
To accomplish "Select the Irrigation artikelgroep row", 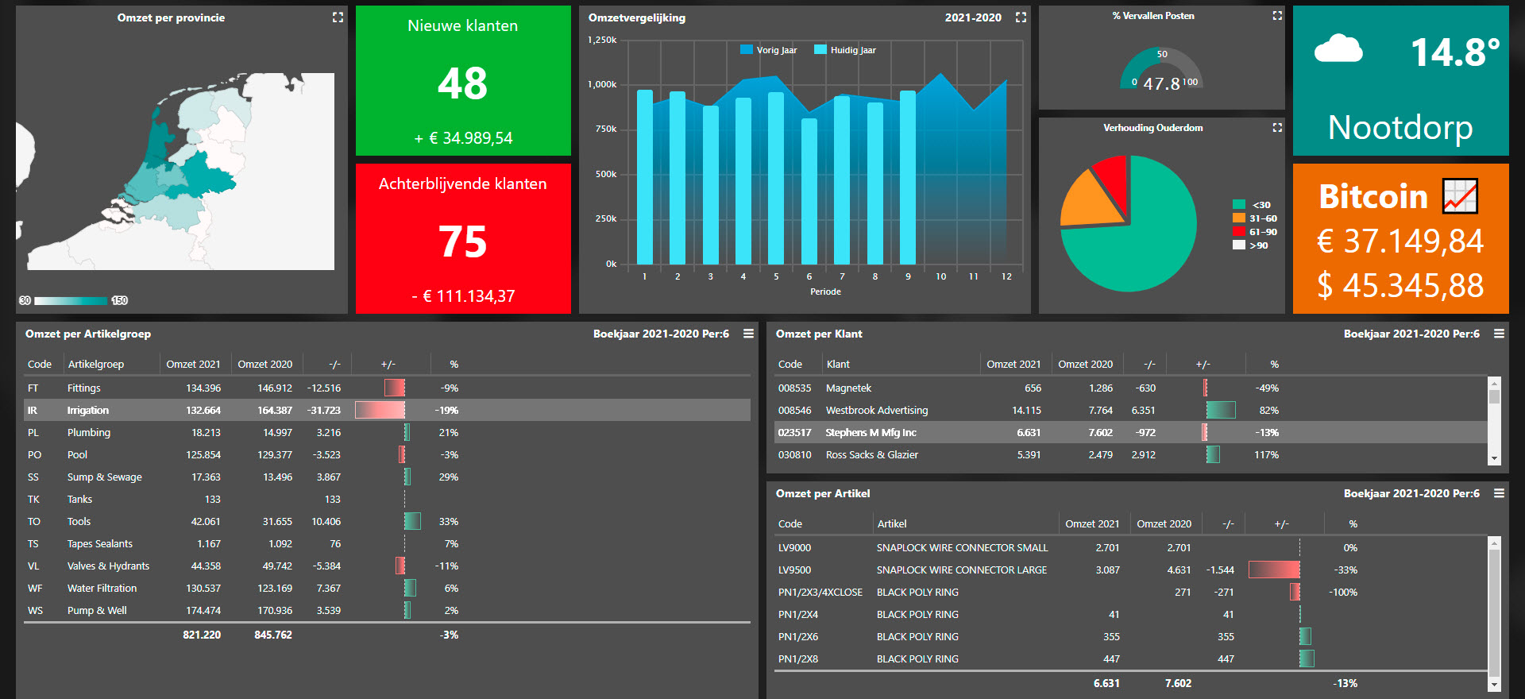I will pyautogui.click(x=87, y=411).
